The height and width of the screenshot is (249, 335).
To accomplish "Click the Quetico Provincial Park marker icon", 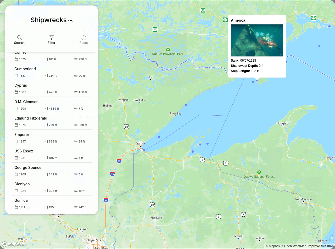I will [x=168, y=50].
